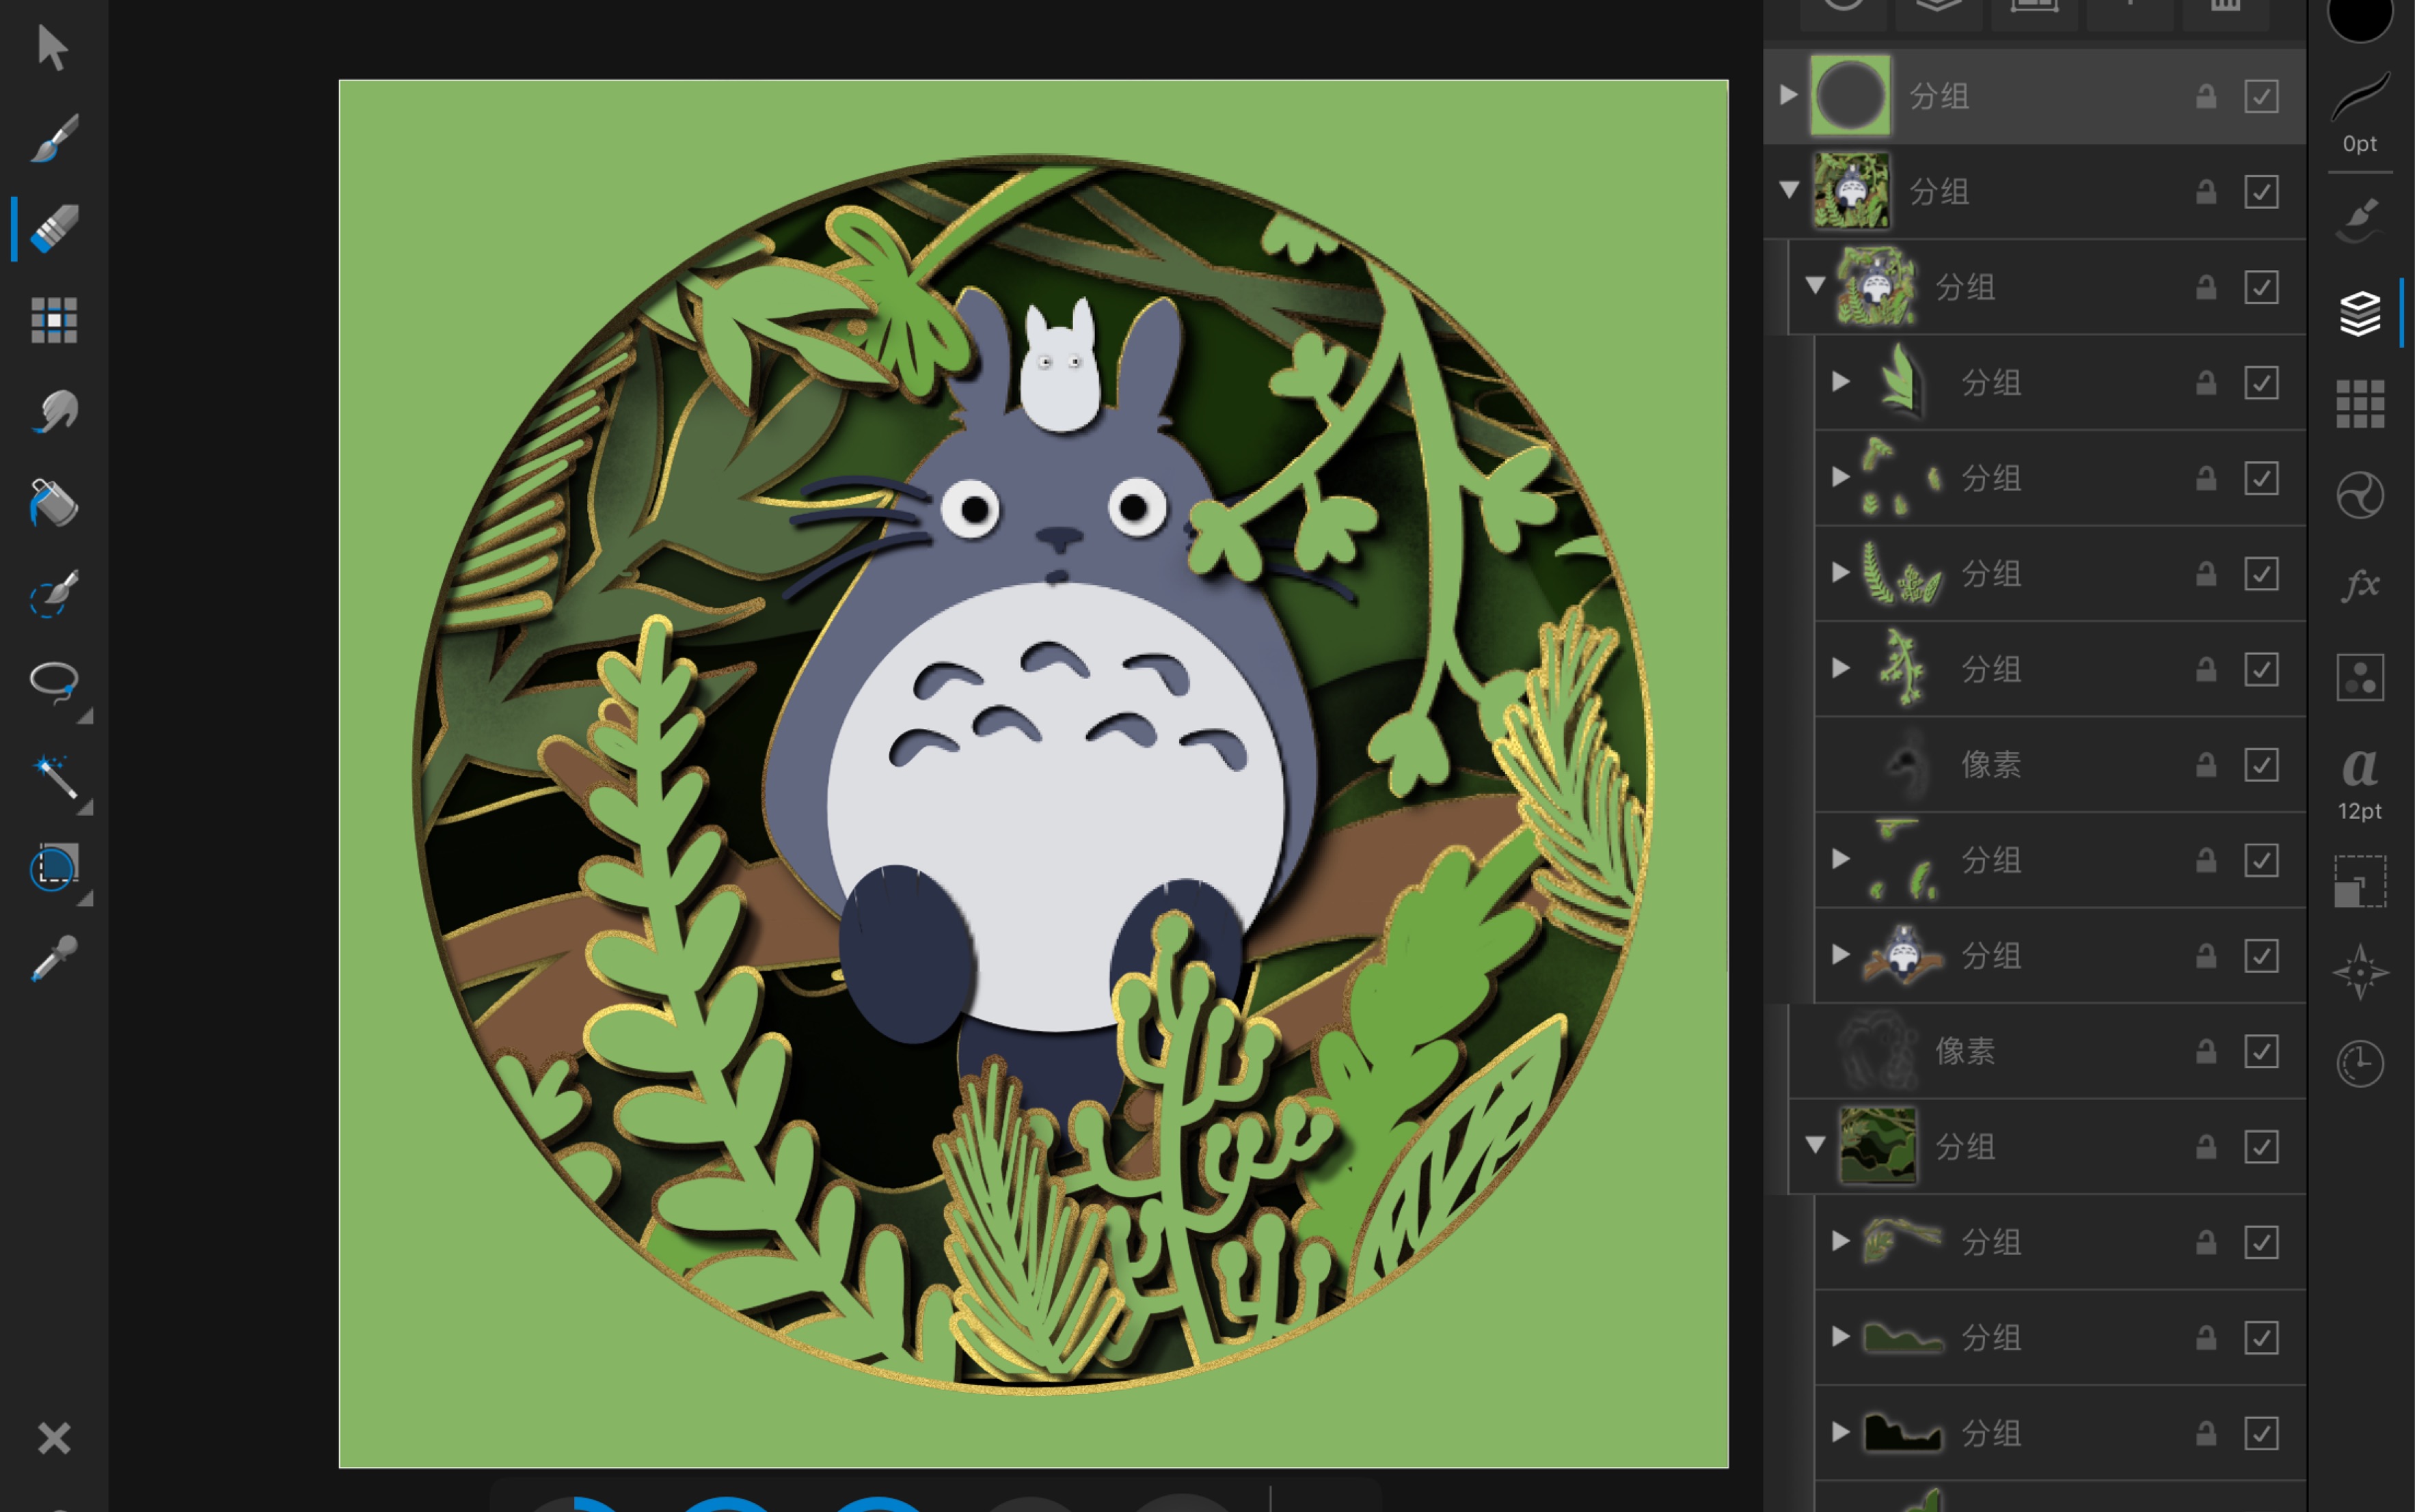Open the History clock studio
This screenshot has height=1512, width=2415.
(x=2360, y=1063)
